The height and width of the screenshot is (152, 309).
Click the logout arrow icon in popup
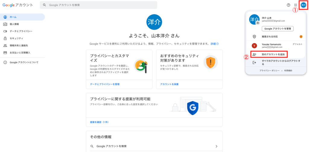pos(254,63)
